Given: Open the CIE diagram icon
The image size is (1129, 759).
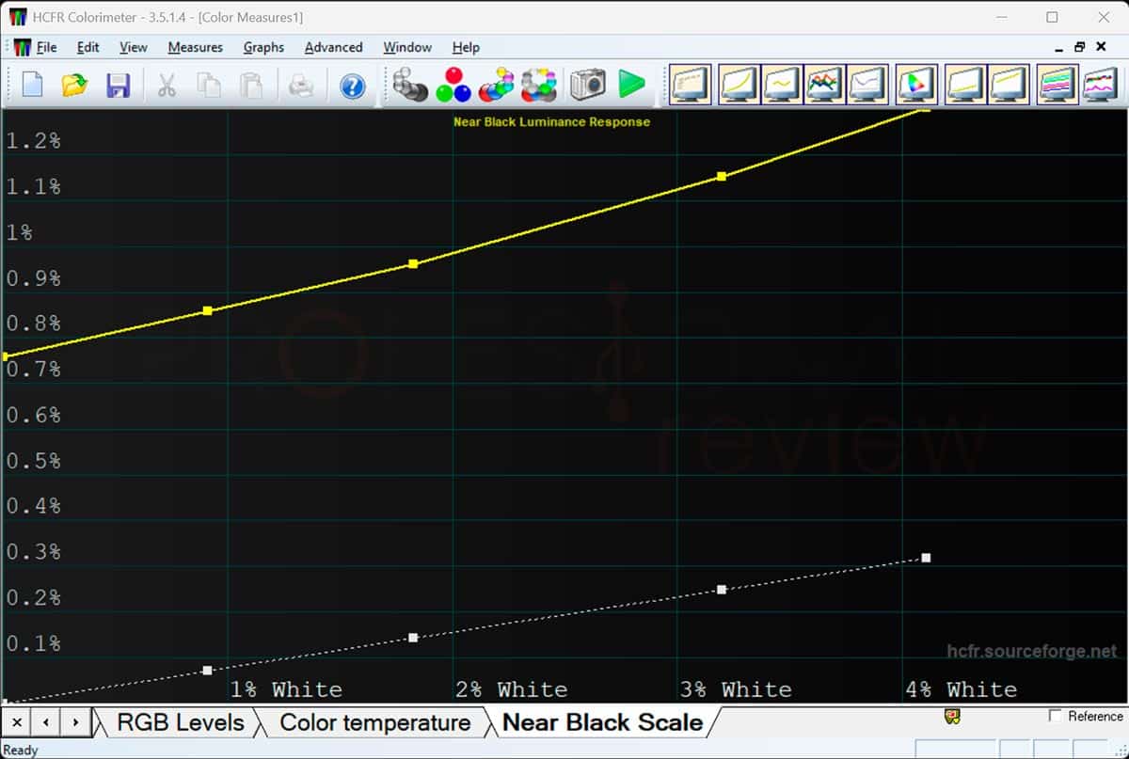Looking at the screenshot, I should coord(914,85).
